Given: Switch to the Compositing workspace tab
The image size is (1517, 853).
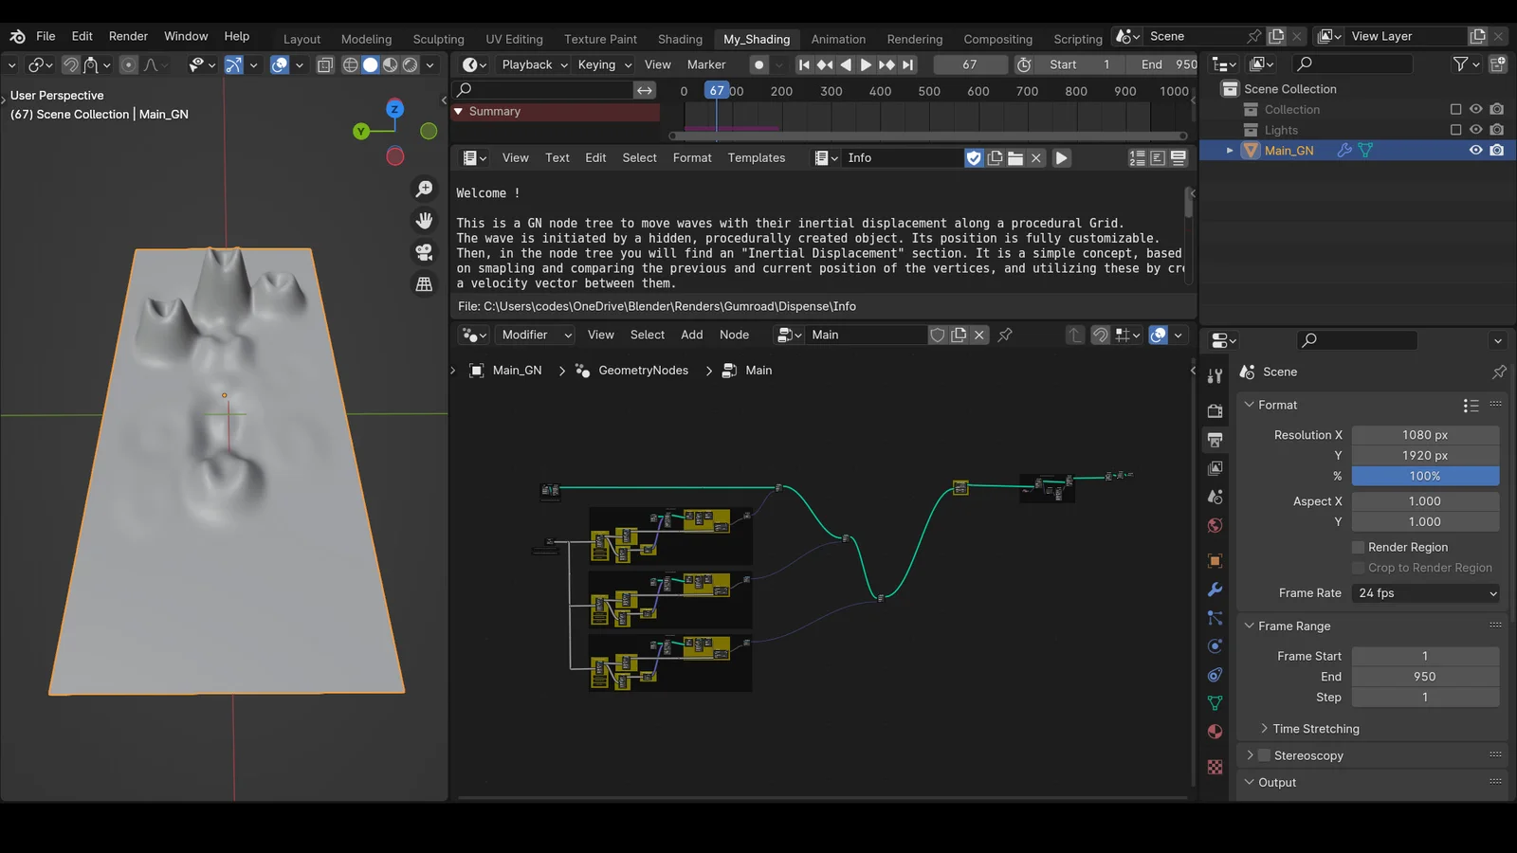Looking at the screenshot, I should [x=997, y=39].
